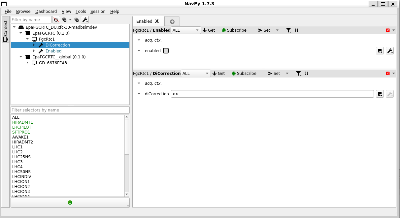The width and height of the screenshot is (400, 218).
Task: Click the power icon below selector list
Action: pos(70,202)
